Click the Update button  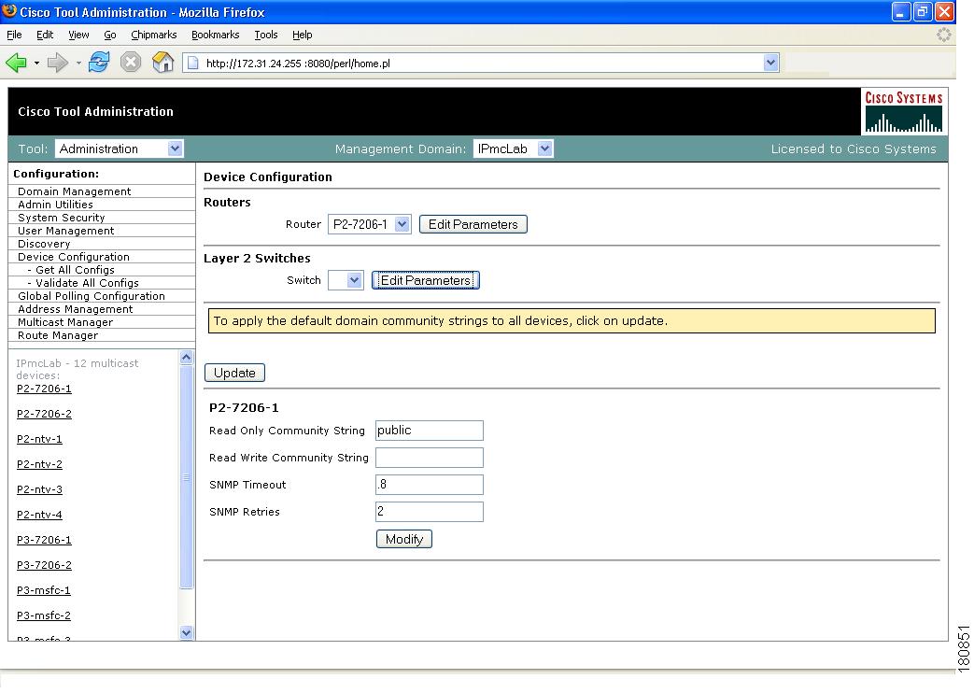[x=234, y=373]
